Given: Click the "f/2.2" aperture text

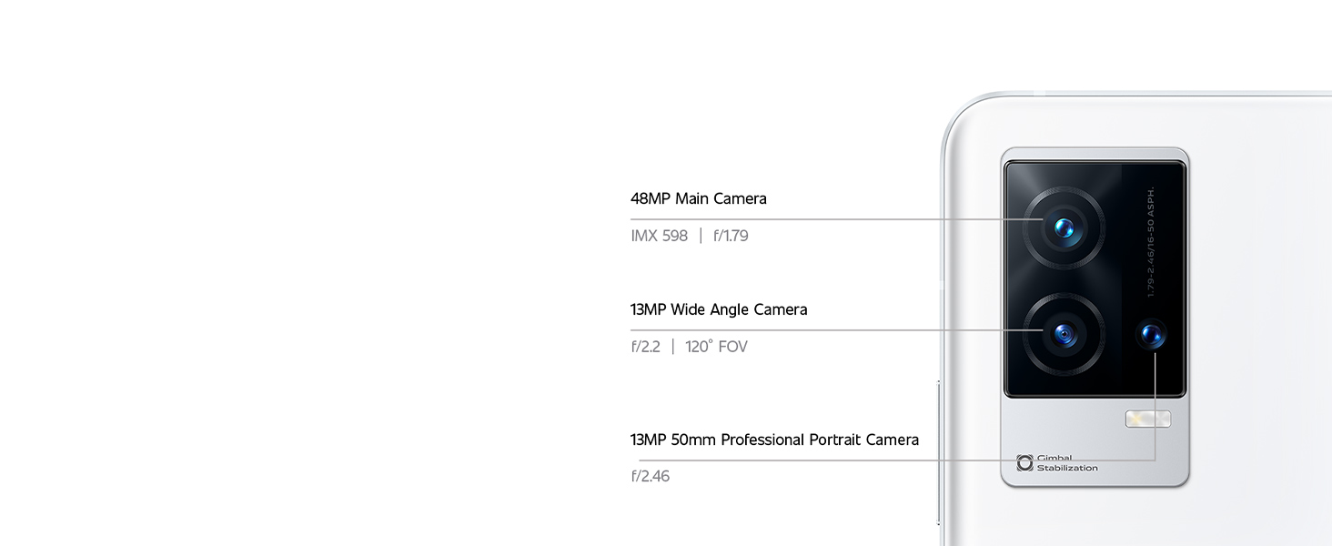Looking at the screenshot, I should tap(645, 347).
